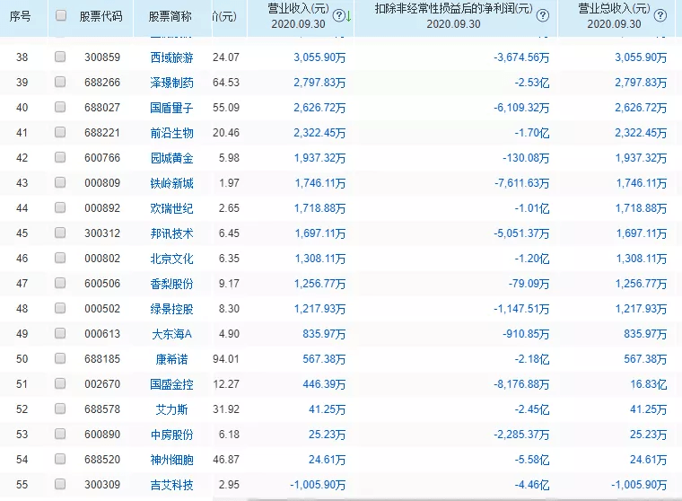Click the 序号 column header
682x501 pixels.
[20, 16]
